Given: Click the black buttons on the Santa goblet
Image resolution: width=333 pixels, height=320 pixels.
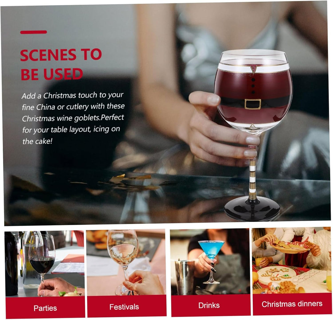Looking at the screenshot, I should tap(253, 86).
